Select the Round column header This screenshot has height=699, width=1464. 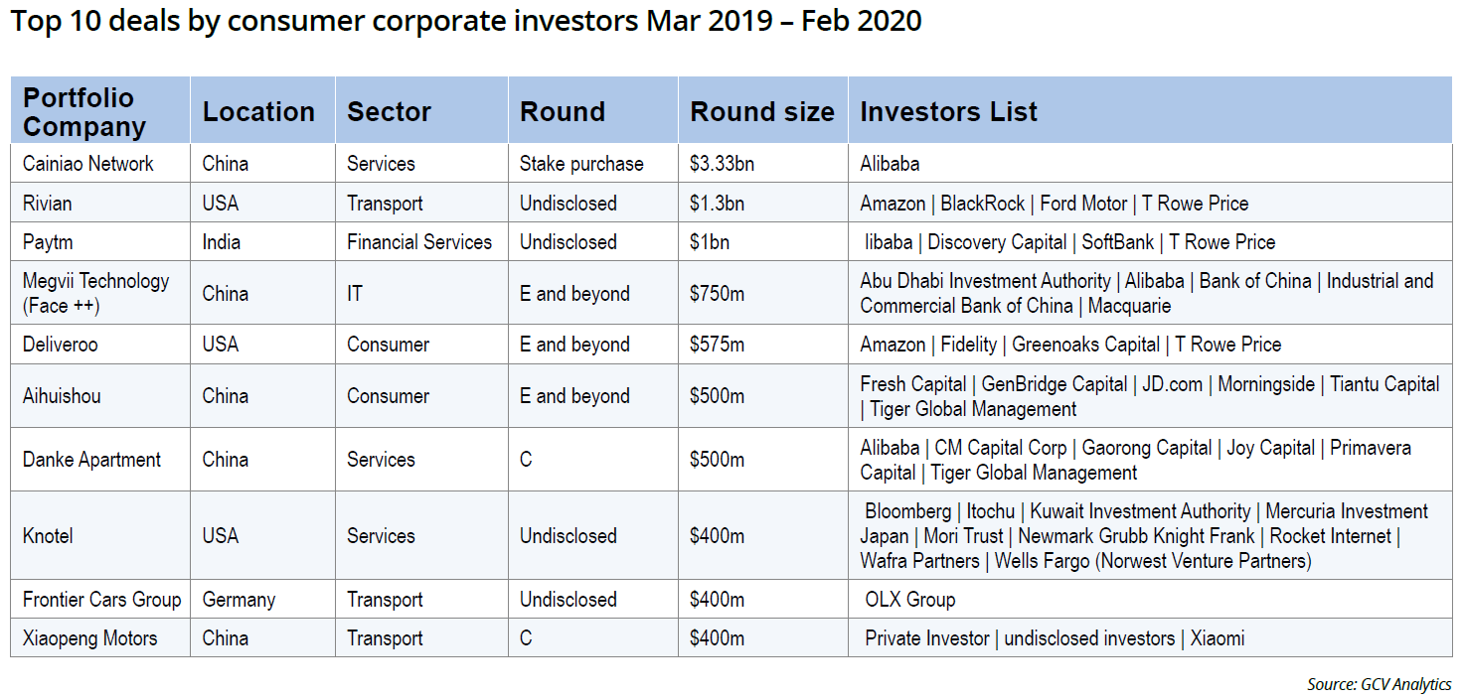click(x=562, y=112)
